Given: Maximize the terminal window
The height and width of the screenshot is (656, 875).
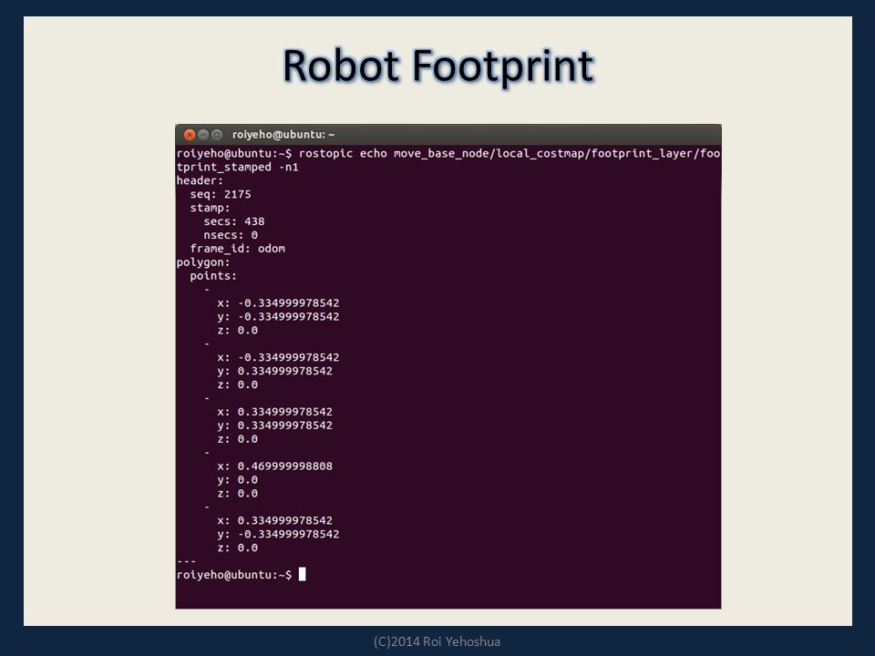Looking at the screenshot, I should click(x=217, y=135).
